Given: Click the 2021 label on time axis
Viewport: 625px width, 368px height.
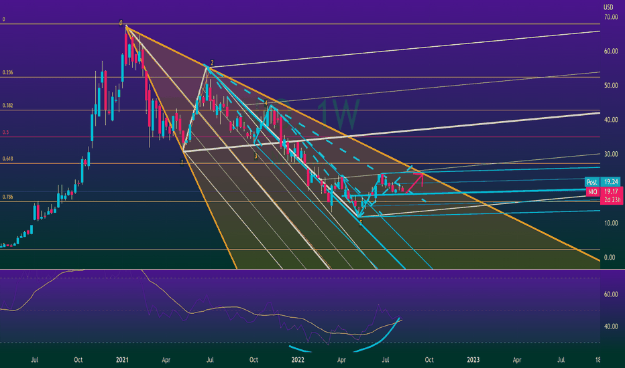Looking at the screenshot, I should (122, 360).
